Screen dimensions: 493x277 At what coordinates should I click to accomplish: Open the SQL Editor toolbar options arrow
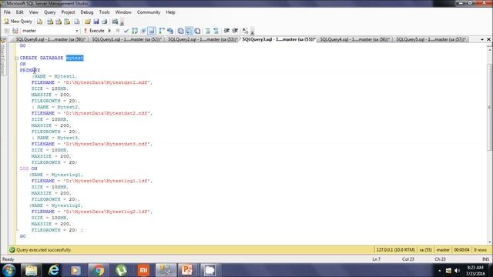252,32
